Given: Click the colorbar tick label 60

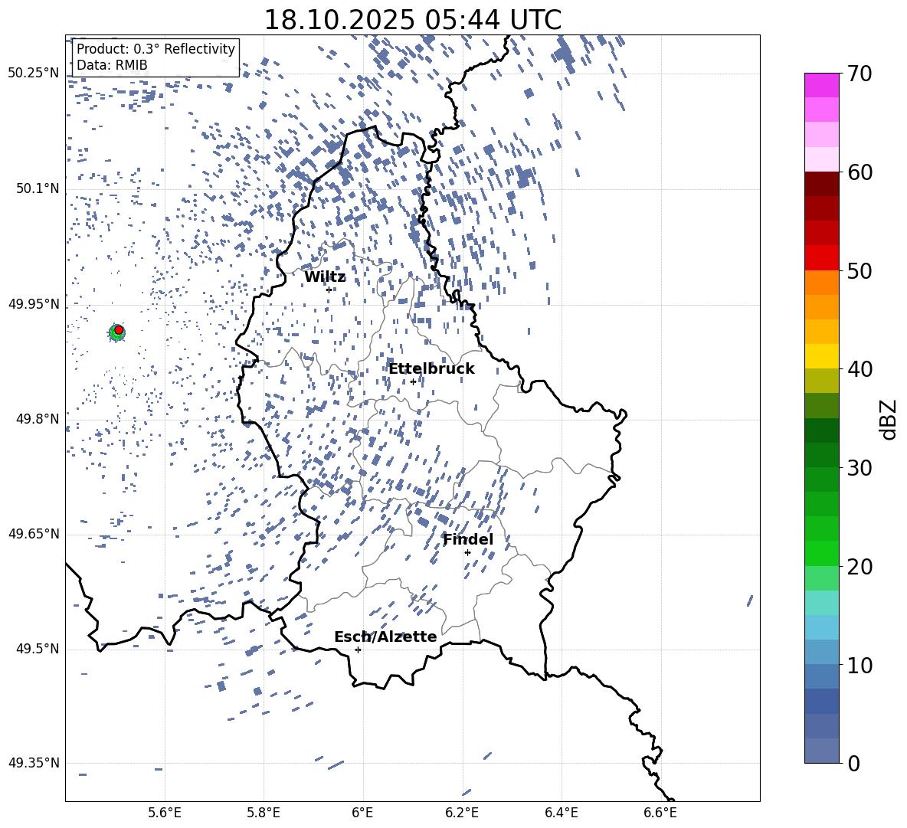Looking at the screenshot, I should click(x=860, y=172).
